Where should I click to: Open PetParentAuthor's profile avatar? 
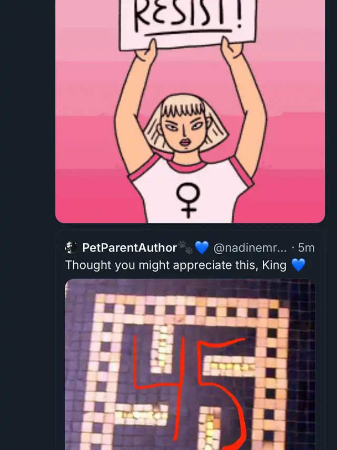click(x=71, y=247)
